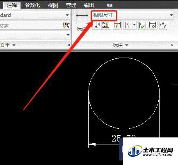This screenshot has height=165, width=178.
Task: Select the Dimension Break tool icon
Action: 96,25
